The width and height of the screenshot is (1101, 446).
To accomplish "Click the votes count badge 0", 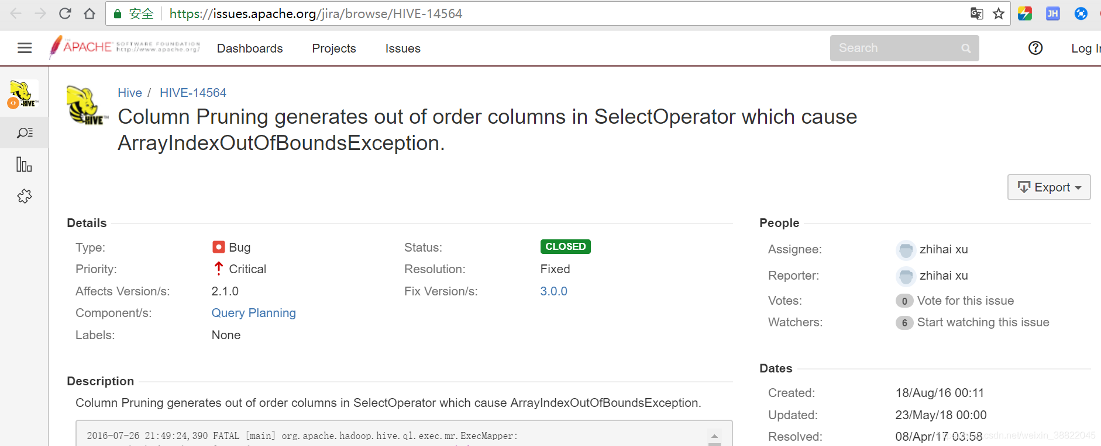I will tap(904, 301).
